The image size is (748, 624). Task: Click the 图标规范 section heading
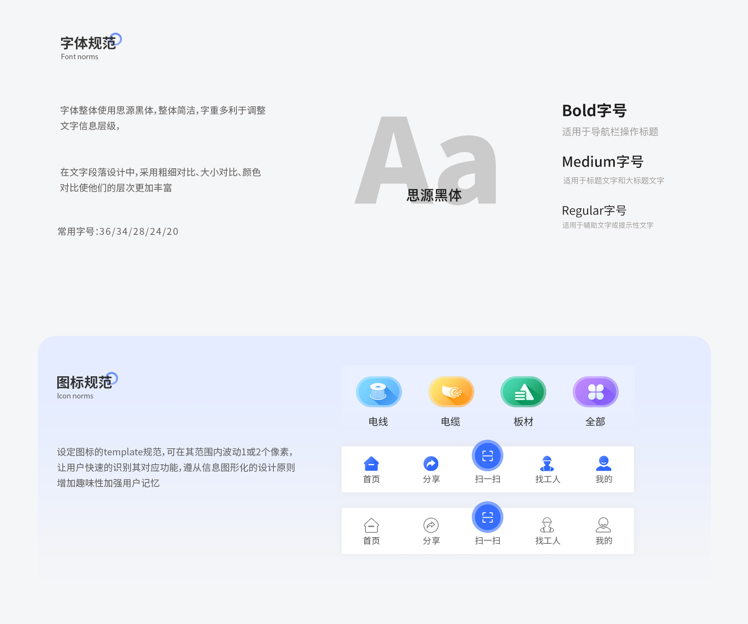(84, 383)
